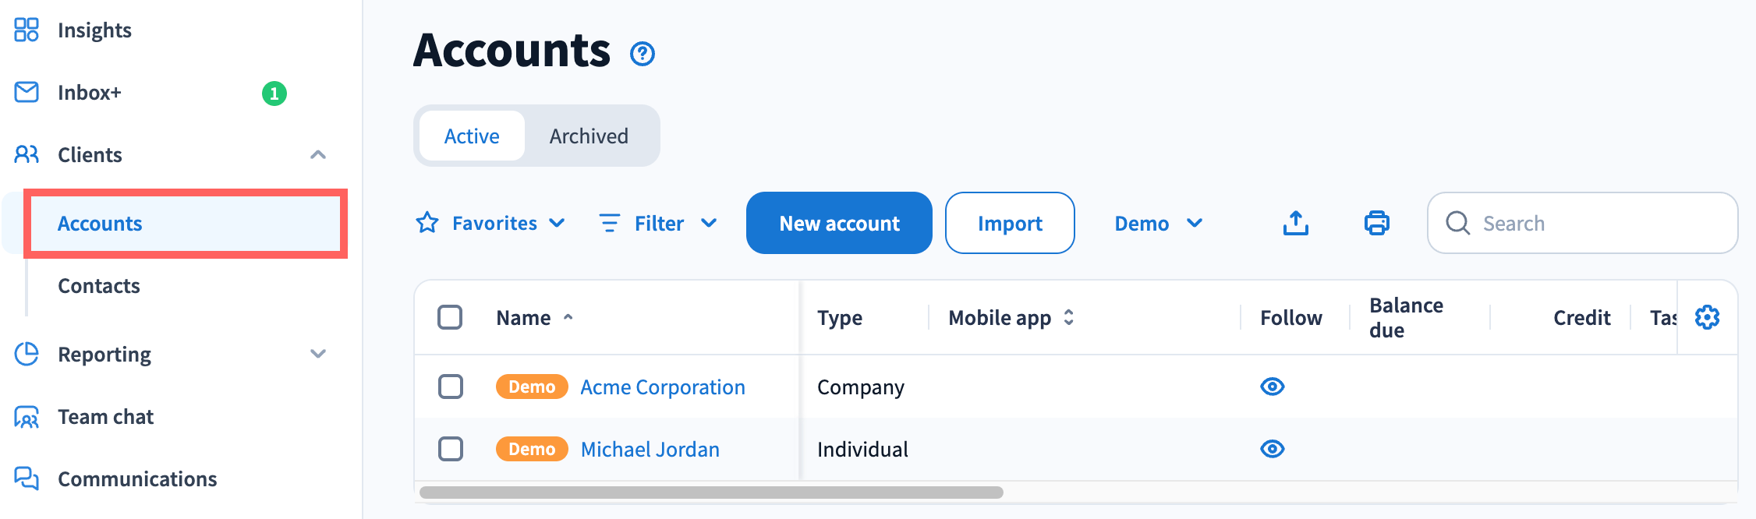This screenshot has width=1756, height=519.
Task: Switch to the Archived tab
Action: 589,136
